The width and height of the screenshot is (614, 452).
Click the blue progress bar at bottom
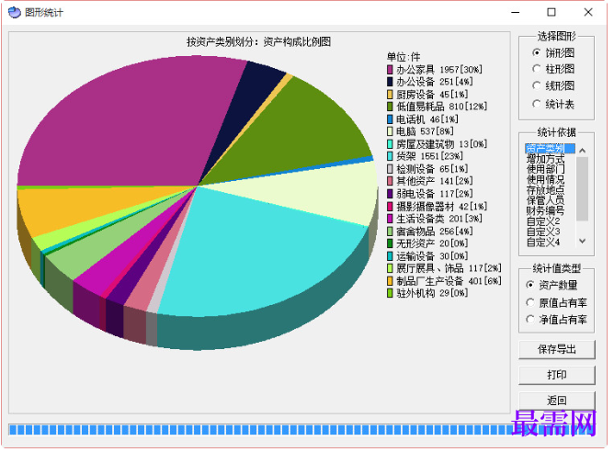tap(301, 429)
